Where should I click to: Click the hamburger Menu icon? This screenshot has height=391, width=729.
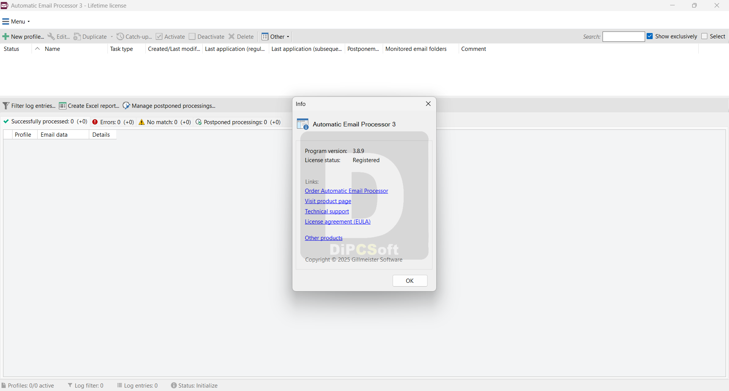pyautogui.click(x=6, y=21)
